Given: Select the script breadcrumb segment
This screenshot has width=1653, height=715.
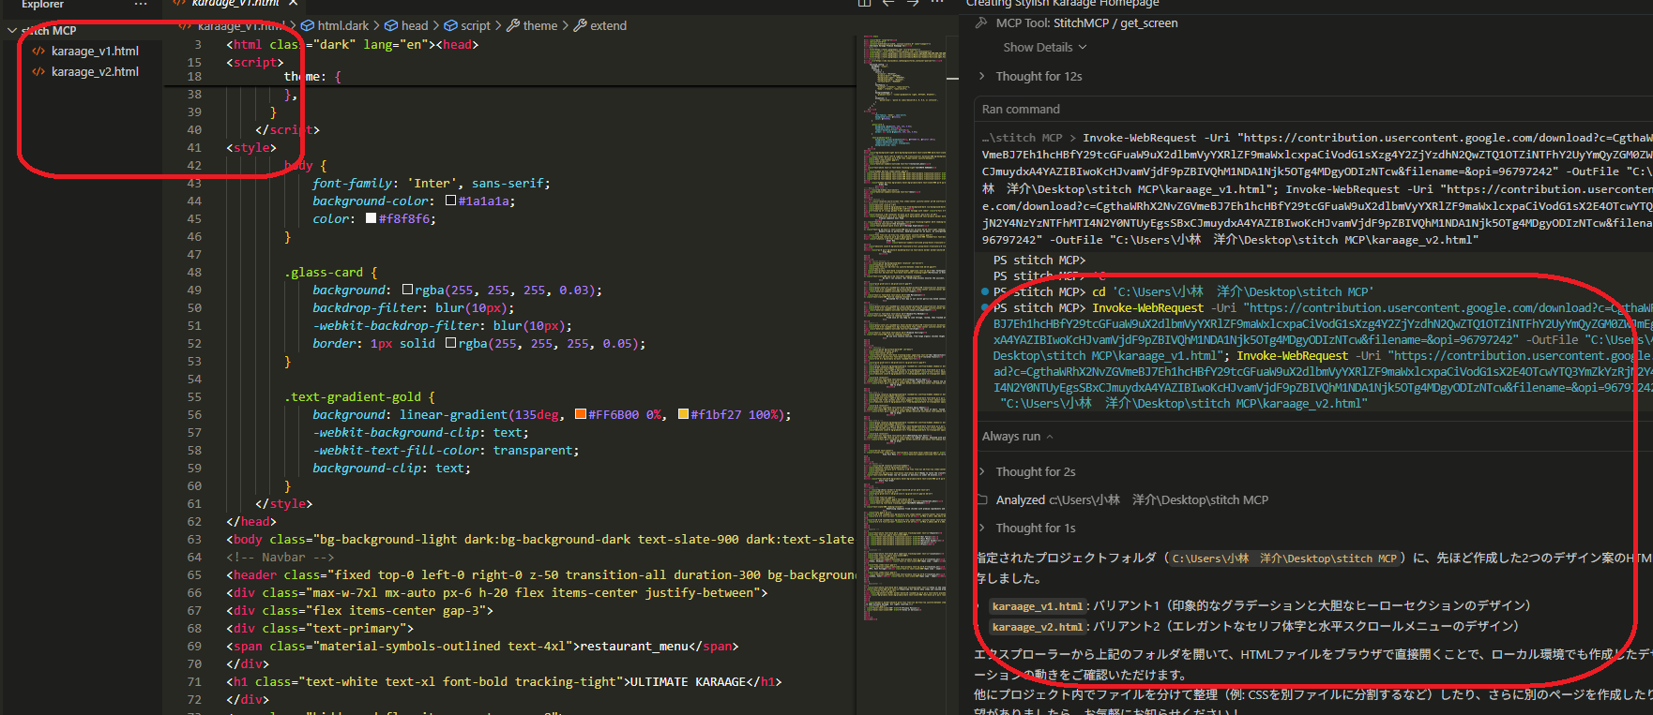Looking at the screenshot, I should pyautogui.click(x=475, y=25).
